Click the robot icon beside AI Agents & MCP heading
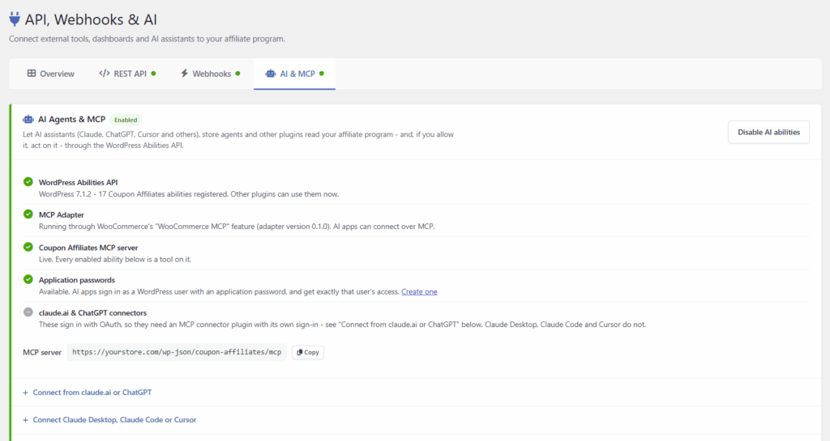 (28, 120)
